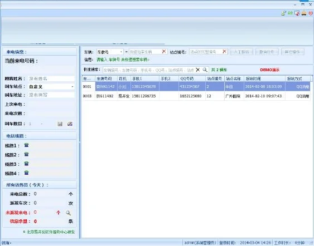
Task: Click the magnifier icon in 快速搜索 box
Action: 205,70
